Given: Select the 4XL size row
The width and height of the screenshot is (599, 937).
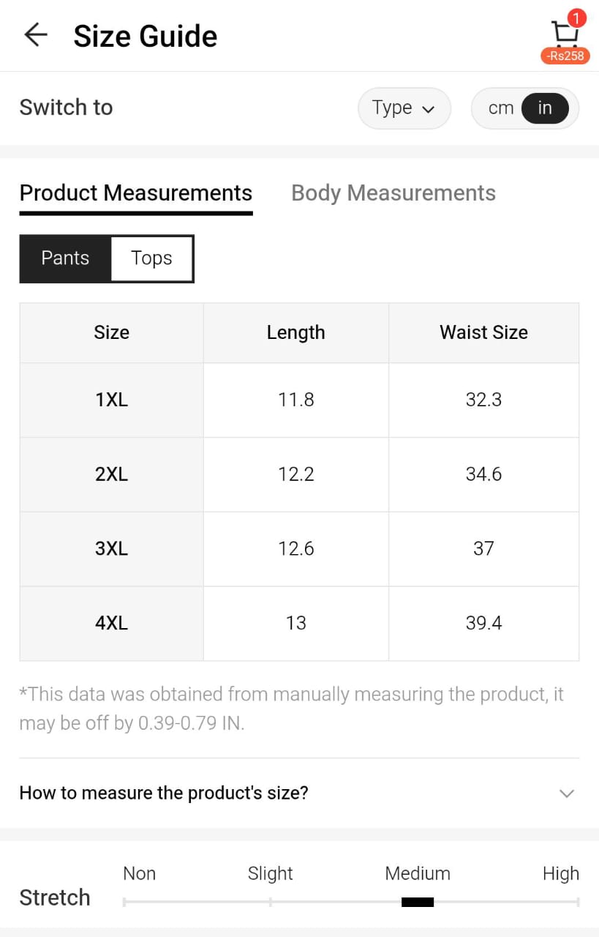Looking at the screenshot, I should click(111, 623).
